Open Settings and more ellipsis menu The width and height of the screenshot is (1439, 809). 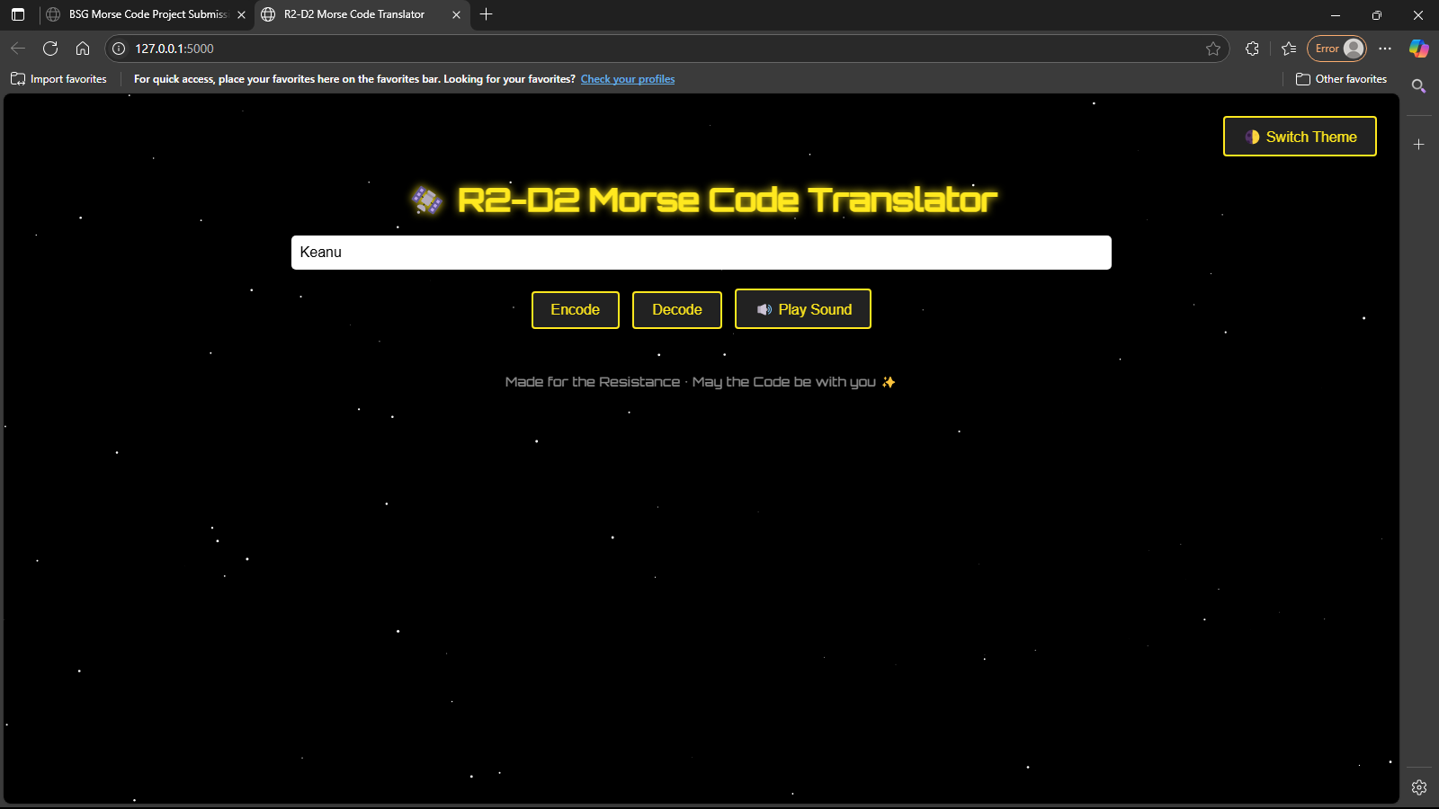coord(1385,49)
